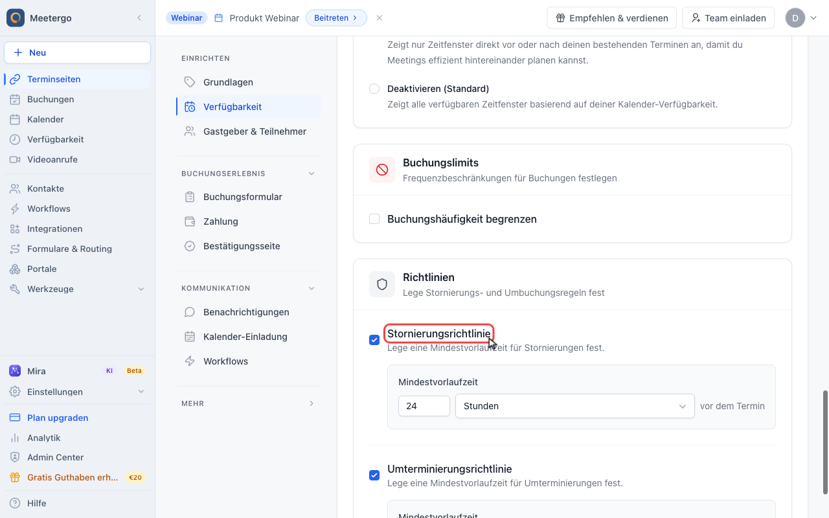The height and width of the screenshot is (518, 829).
Task: Click the Videoanrufe camera icon
Action: 15,159
